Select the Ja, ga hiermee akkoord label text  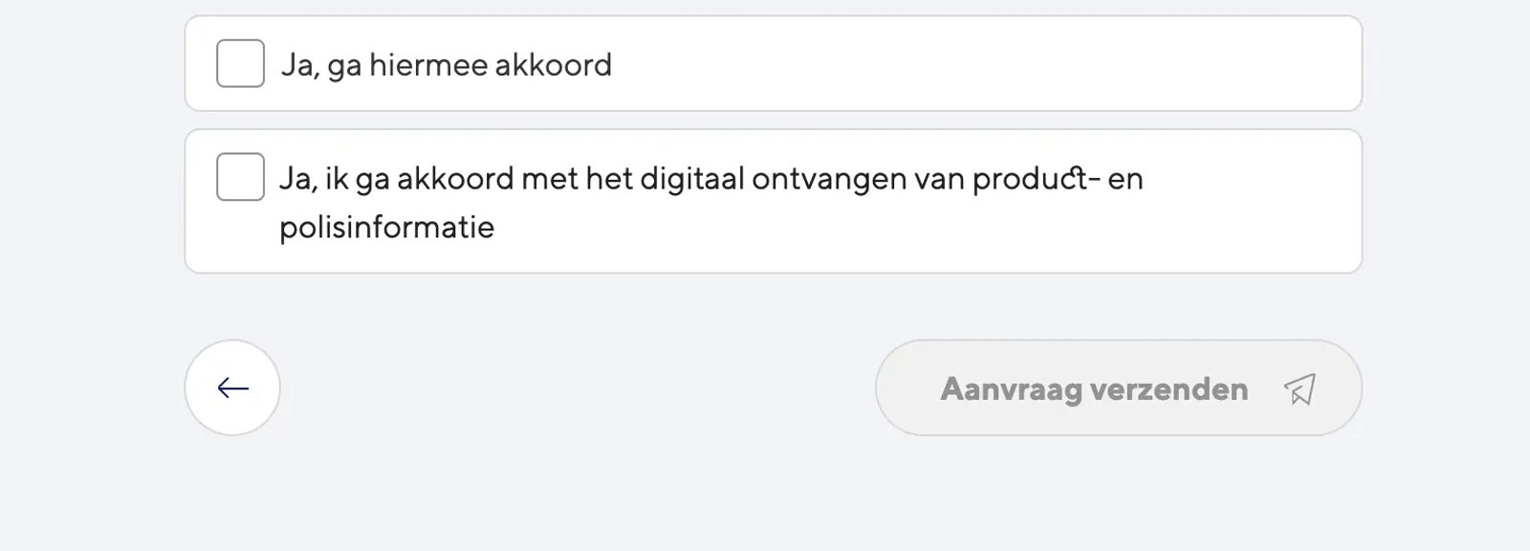448,64
